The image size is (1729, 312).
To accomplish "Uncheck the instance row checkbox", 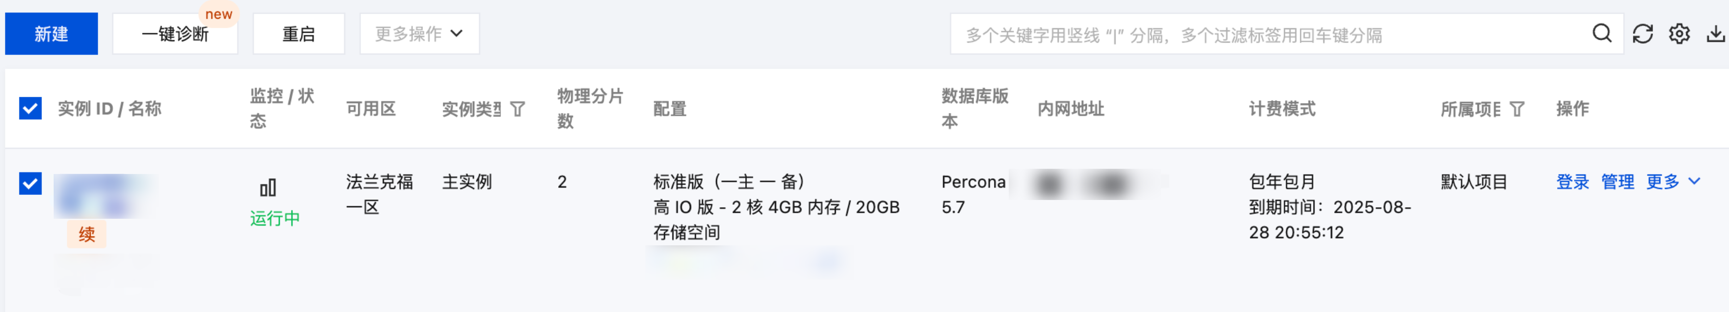I will tap(30, 183).
